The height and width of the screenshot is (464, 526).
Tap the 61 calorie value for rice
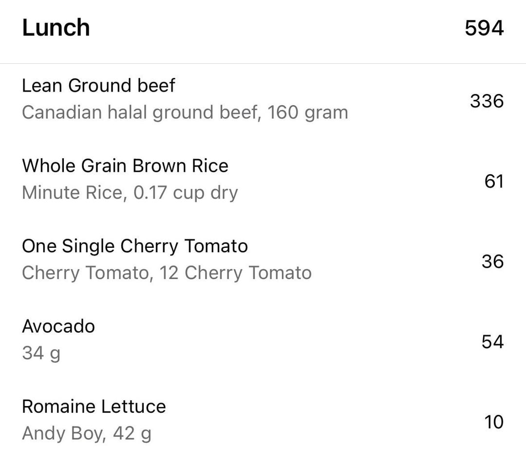(x=494, y=182)
